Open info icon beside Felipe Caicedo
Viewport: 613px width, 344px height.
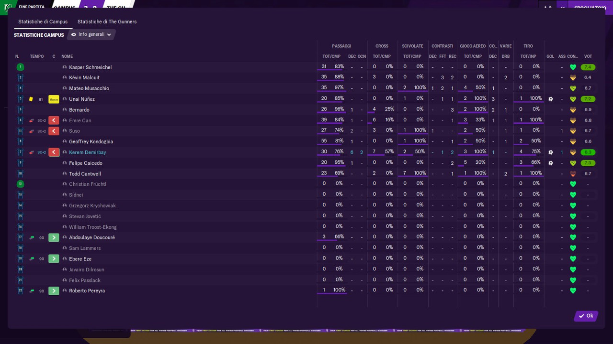coord(65,163)
